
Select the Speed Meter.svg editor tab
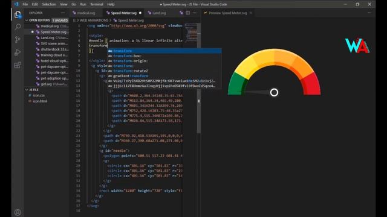[x=123, y=13]
